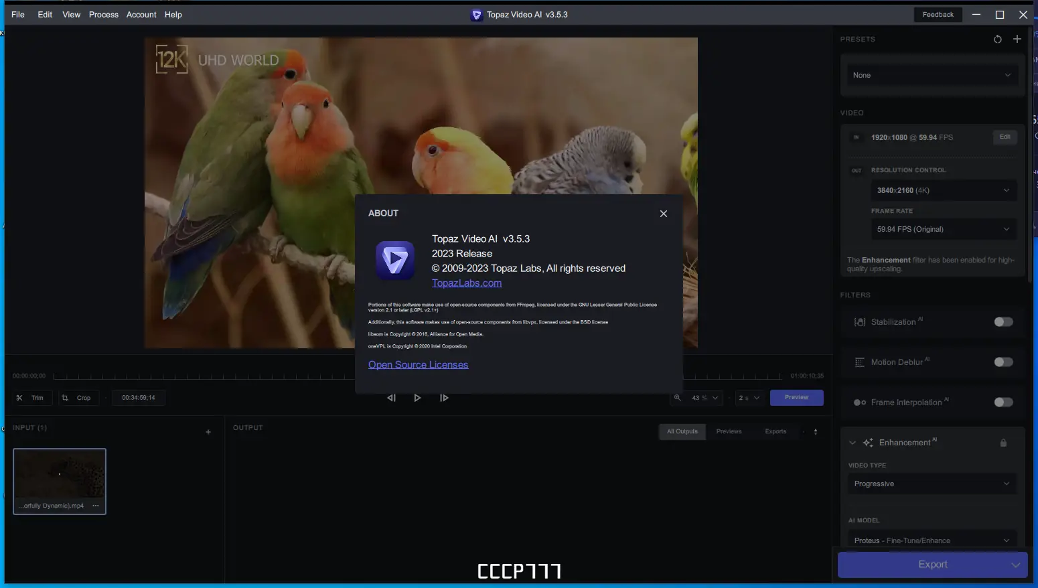Select the Trim scissors tool
This screenshot has width=1038, height=588.
[x=31, y=397]
